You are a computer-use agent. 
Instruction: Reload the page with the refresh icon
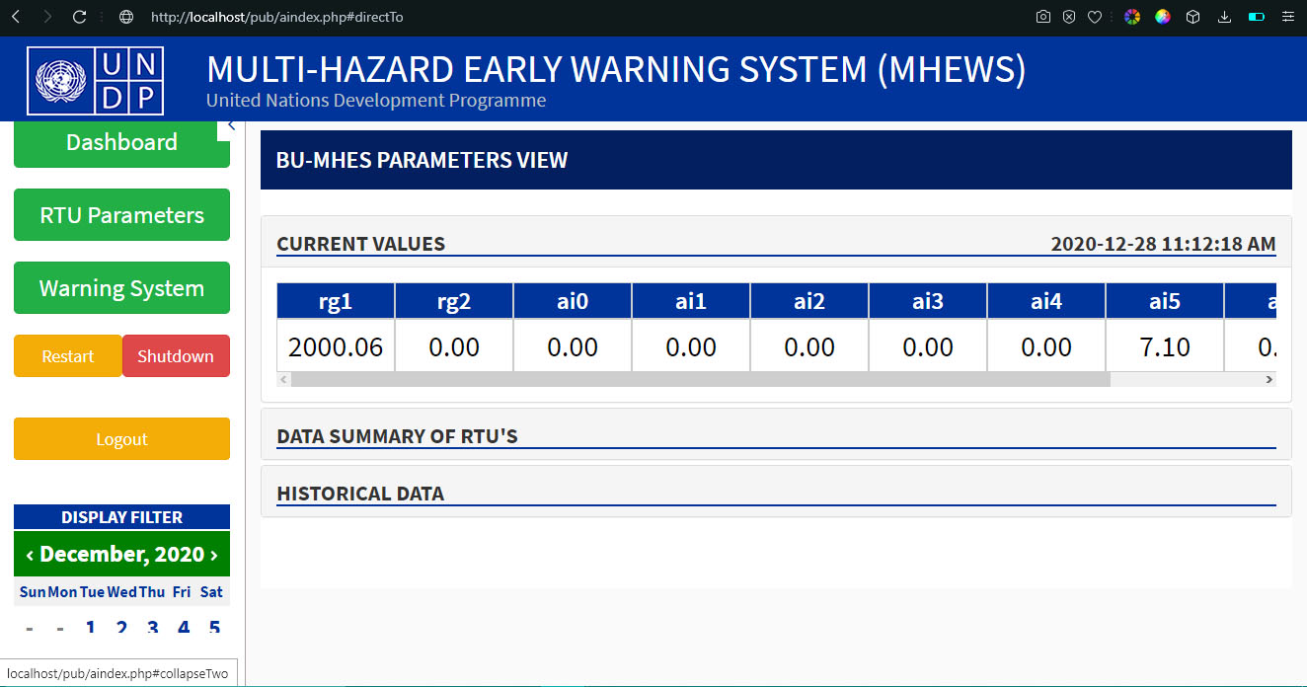click(x=80, y=17)
